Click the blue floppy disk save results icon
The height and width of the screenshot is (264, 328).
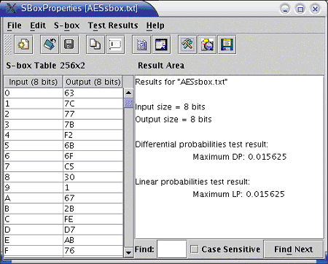(x=227, y=44)
